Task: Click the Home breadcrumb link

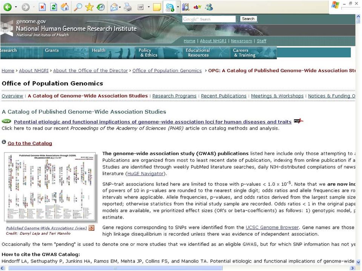Action: 8,70
